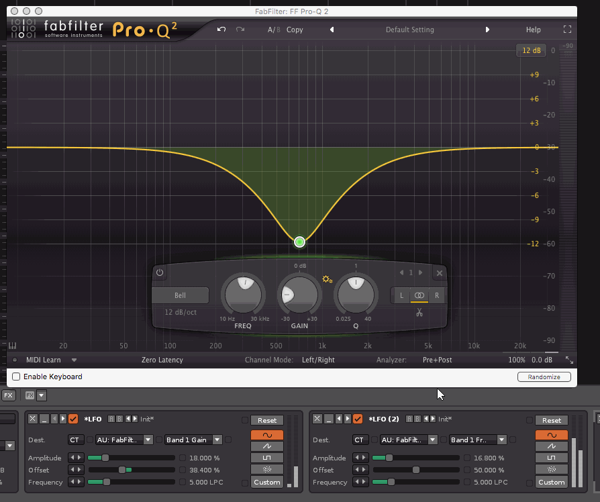600x502 pixels.
Task: Click the scissors icon in the band panel
Action: tap(419, 312)
